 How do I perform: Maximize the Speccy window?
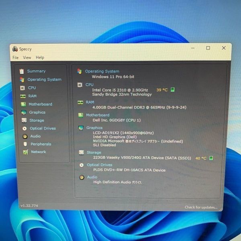208,48
